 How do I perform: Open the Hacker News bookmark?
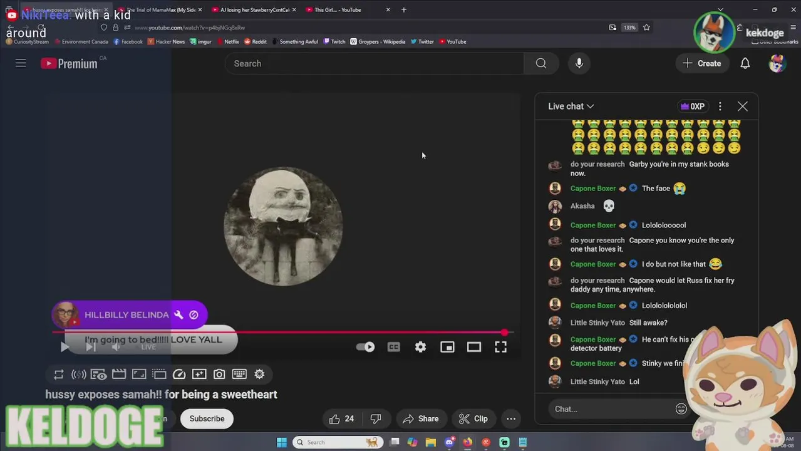pos(166,42)
